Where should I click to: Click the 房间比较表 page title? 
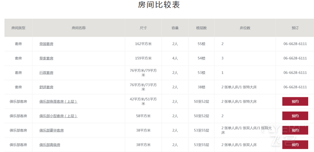tap(159, 5)
